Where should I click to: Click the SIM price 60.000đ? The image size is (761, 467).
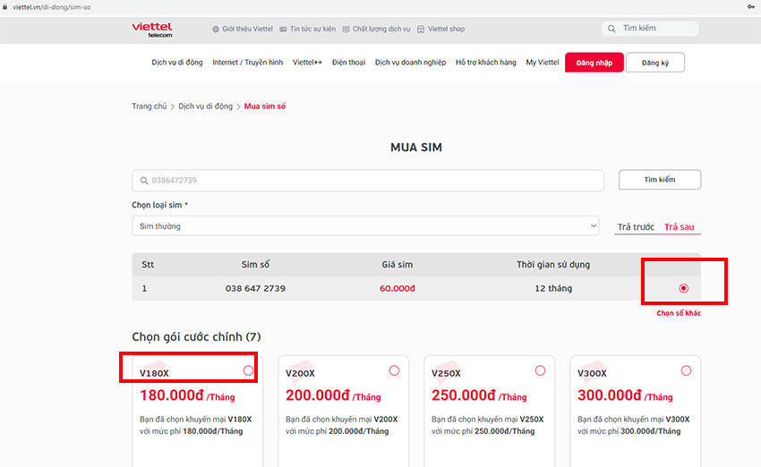tap(397, 288)
